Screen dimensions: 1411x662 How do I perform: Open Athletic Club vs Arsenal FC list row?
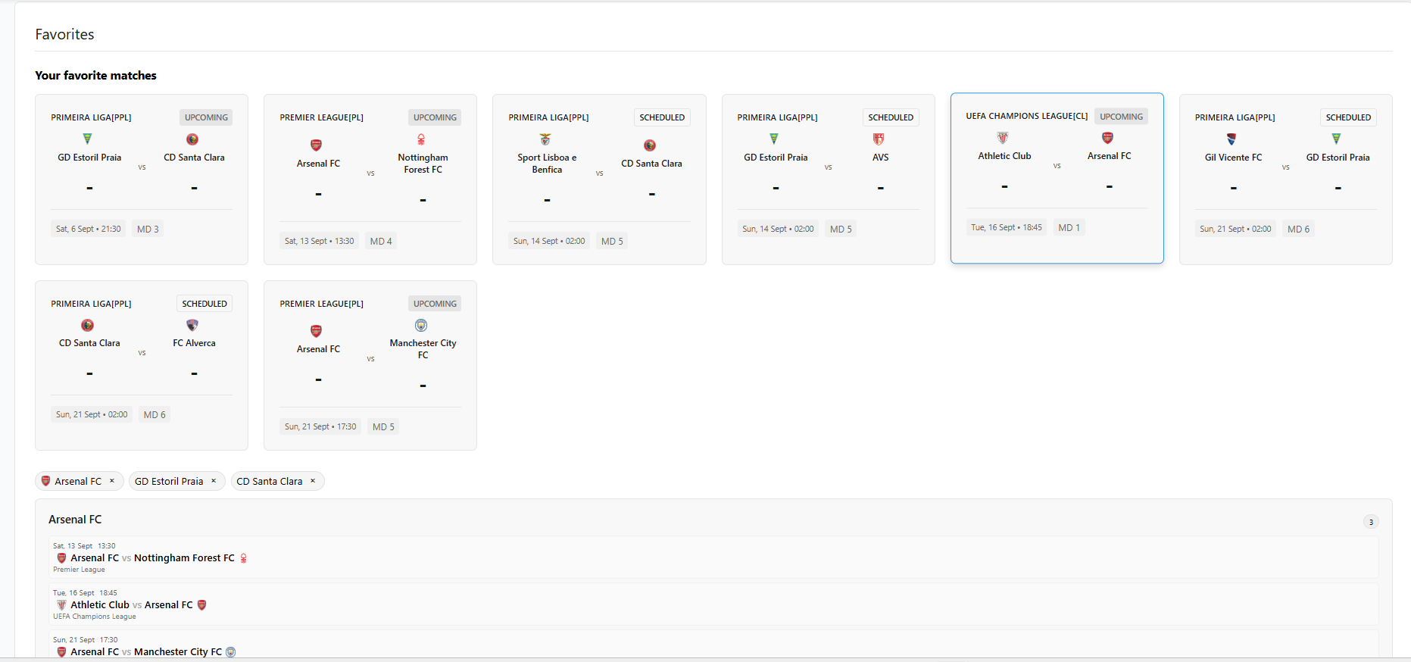pos(712,604)
